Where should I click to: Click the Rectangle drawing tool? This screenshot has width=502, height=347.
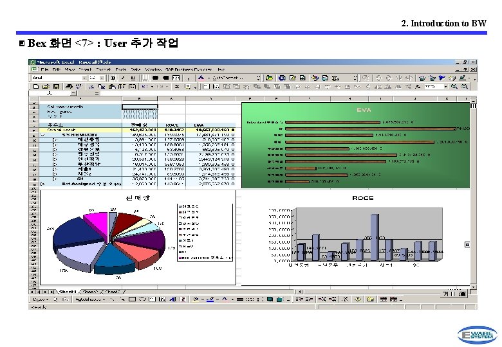[x=132, y=299]
